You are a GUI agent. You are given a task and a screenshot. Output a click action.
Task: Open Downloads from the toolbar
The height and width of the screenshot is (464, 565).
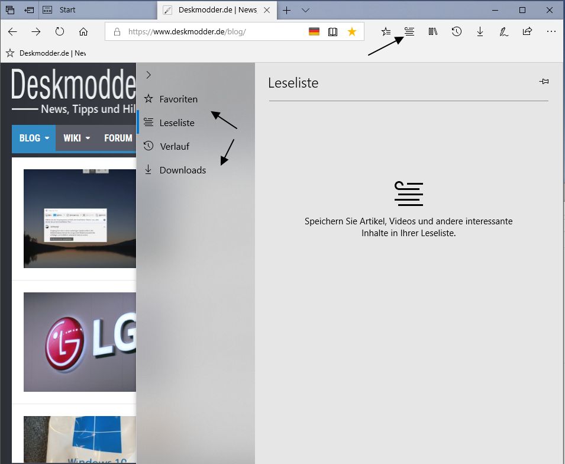pyautogui.click(x=480, y=32)
